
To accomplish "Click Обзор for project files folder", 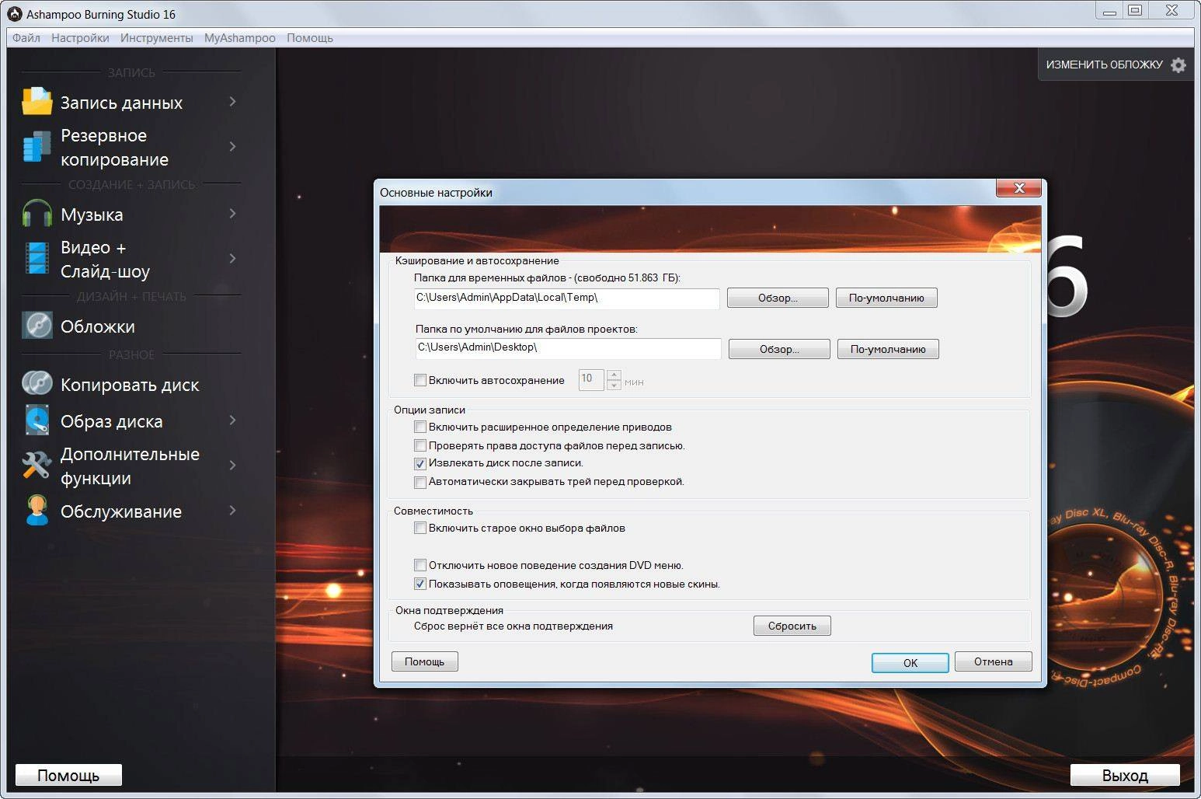I will tap(779, 349).
